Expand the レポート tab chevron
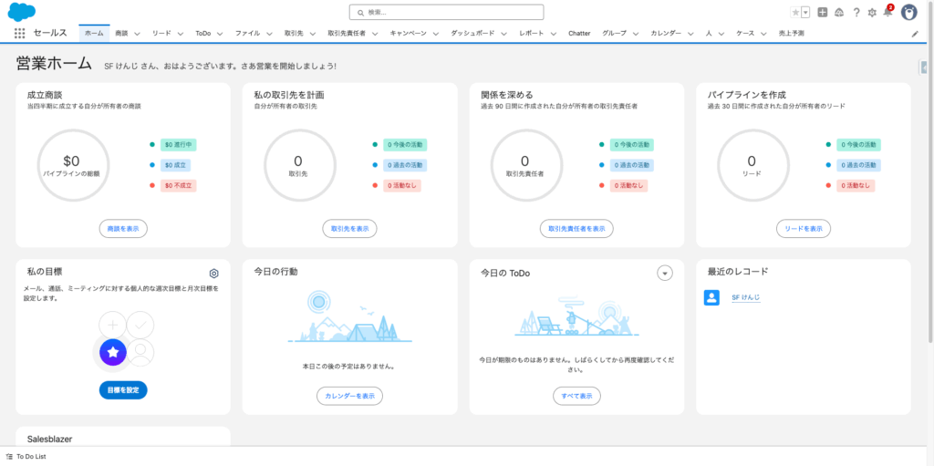 pos(554,33)
